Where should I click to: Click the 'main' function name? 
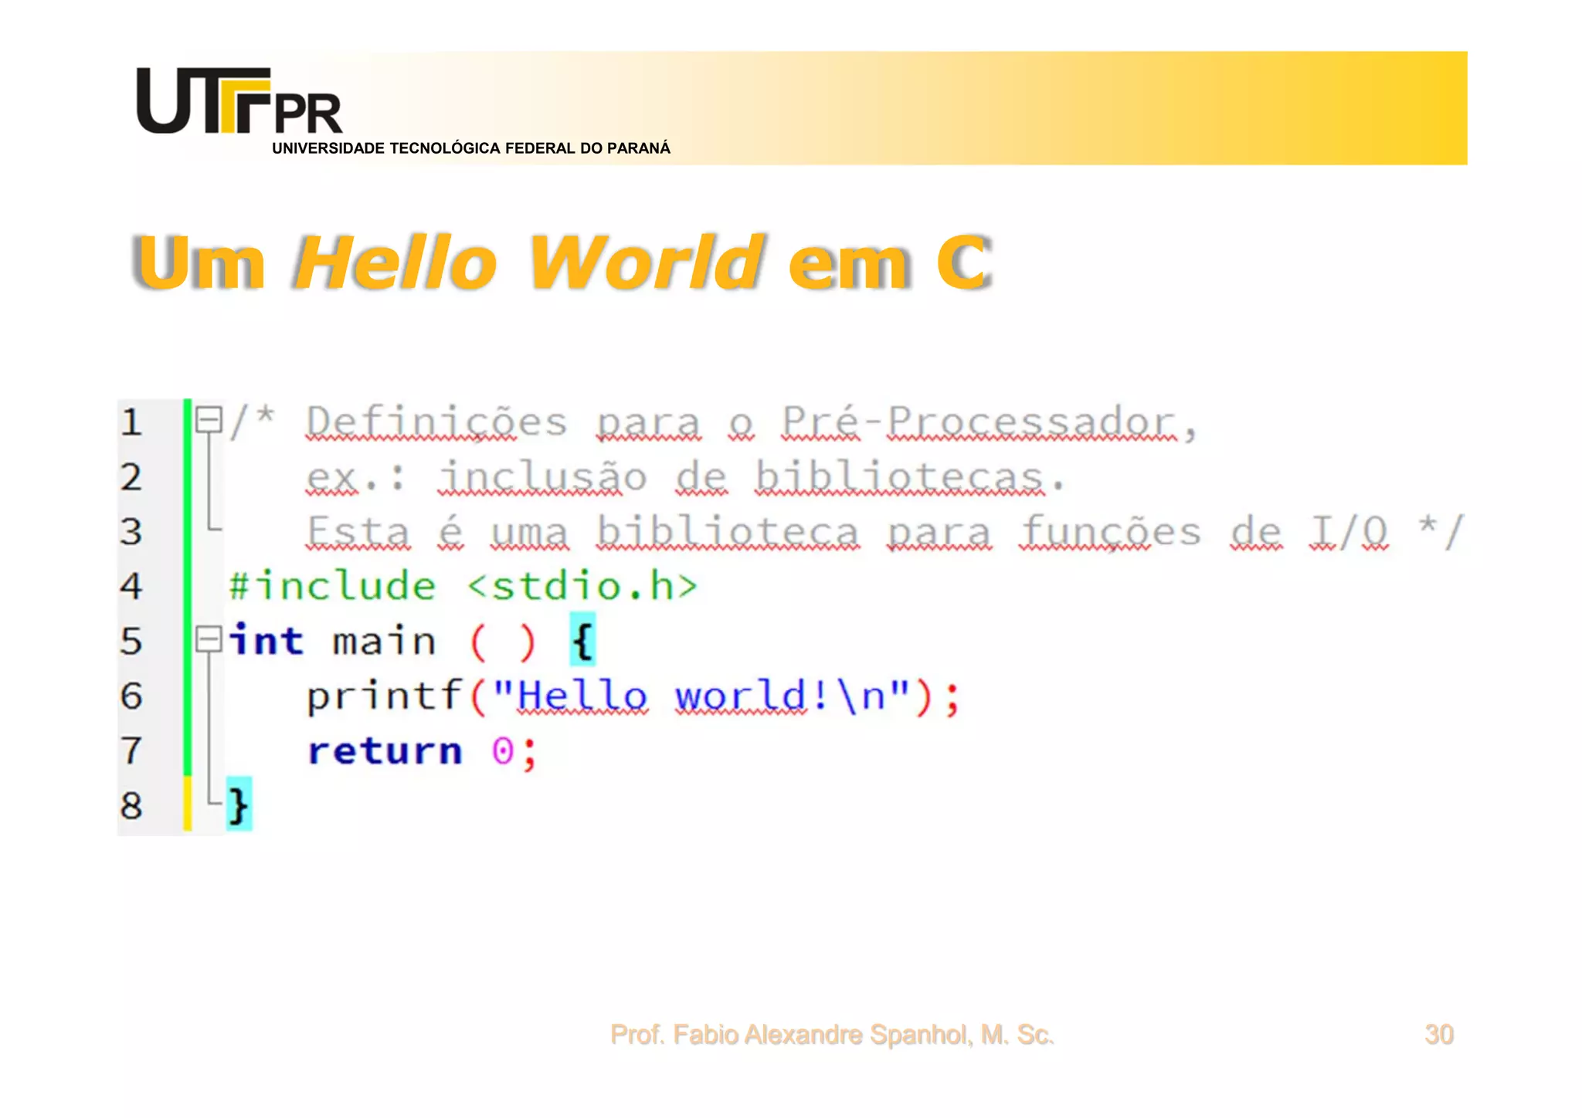point(385,642)
